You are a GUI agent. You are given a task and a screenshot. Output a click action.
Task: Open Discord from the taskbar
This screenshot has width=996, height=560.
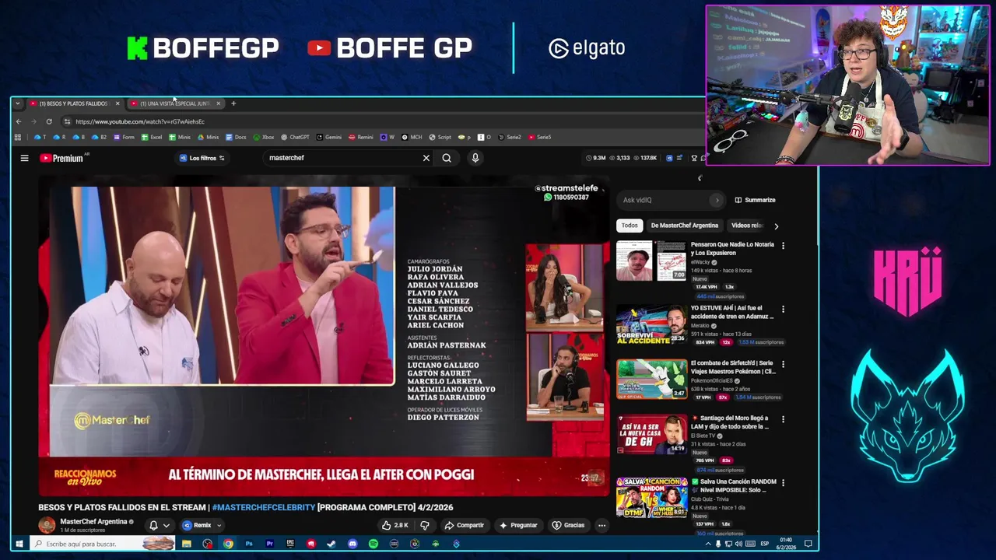point(352,544)
